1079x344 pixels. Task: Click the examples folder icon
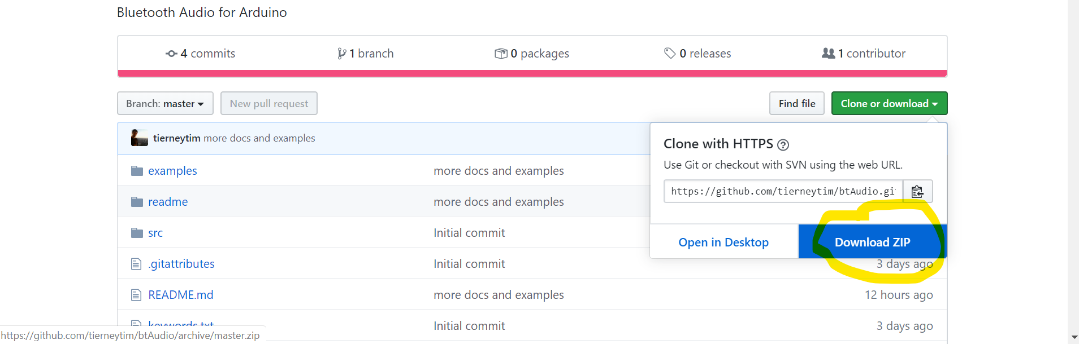pyautogui.click(x=137, y=171)
